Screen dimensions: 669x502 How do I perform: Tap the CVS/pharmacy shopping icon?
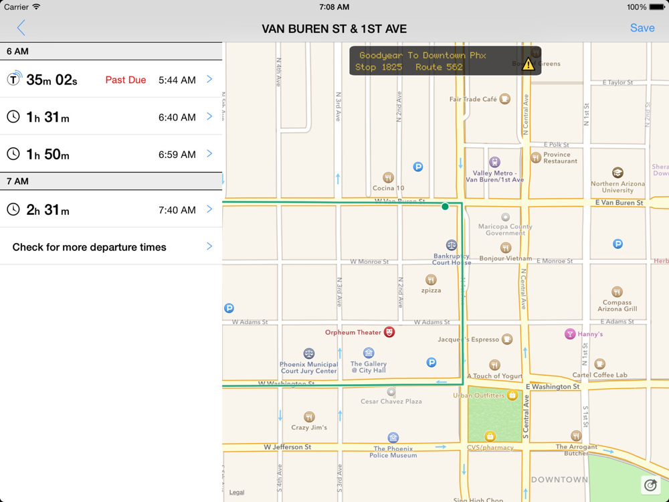point(490,436)
